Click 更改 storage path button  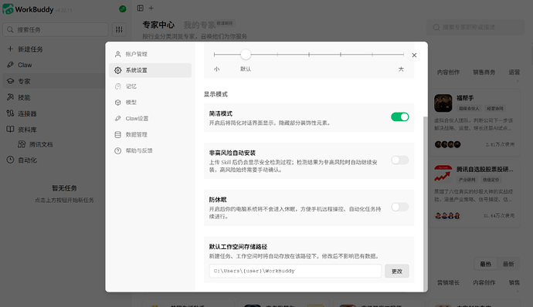pyautogui.click(x=397, y=271)
